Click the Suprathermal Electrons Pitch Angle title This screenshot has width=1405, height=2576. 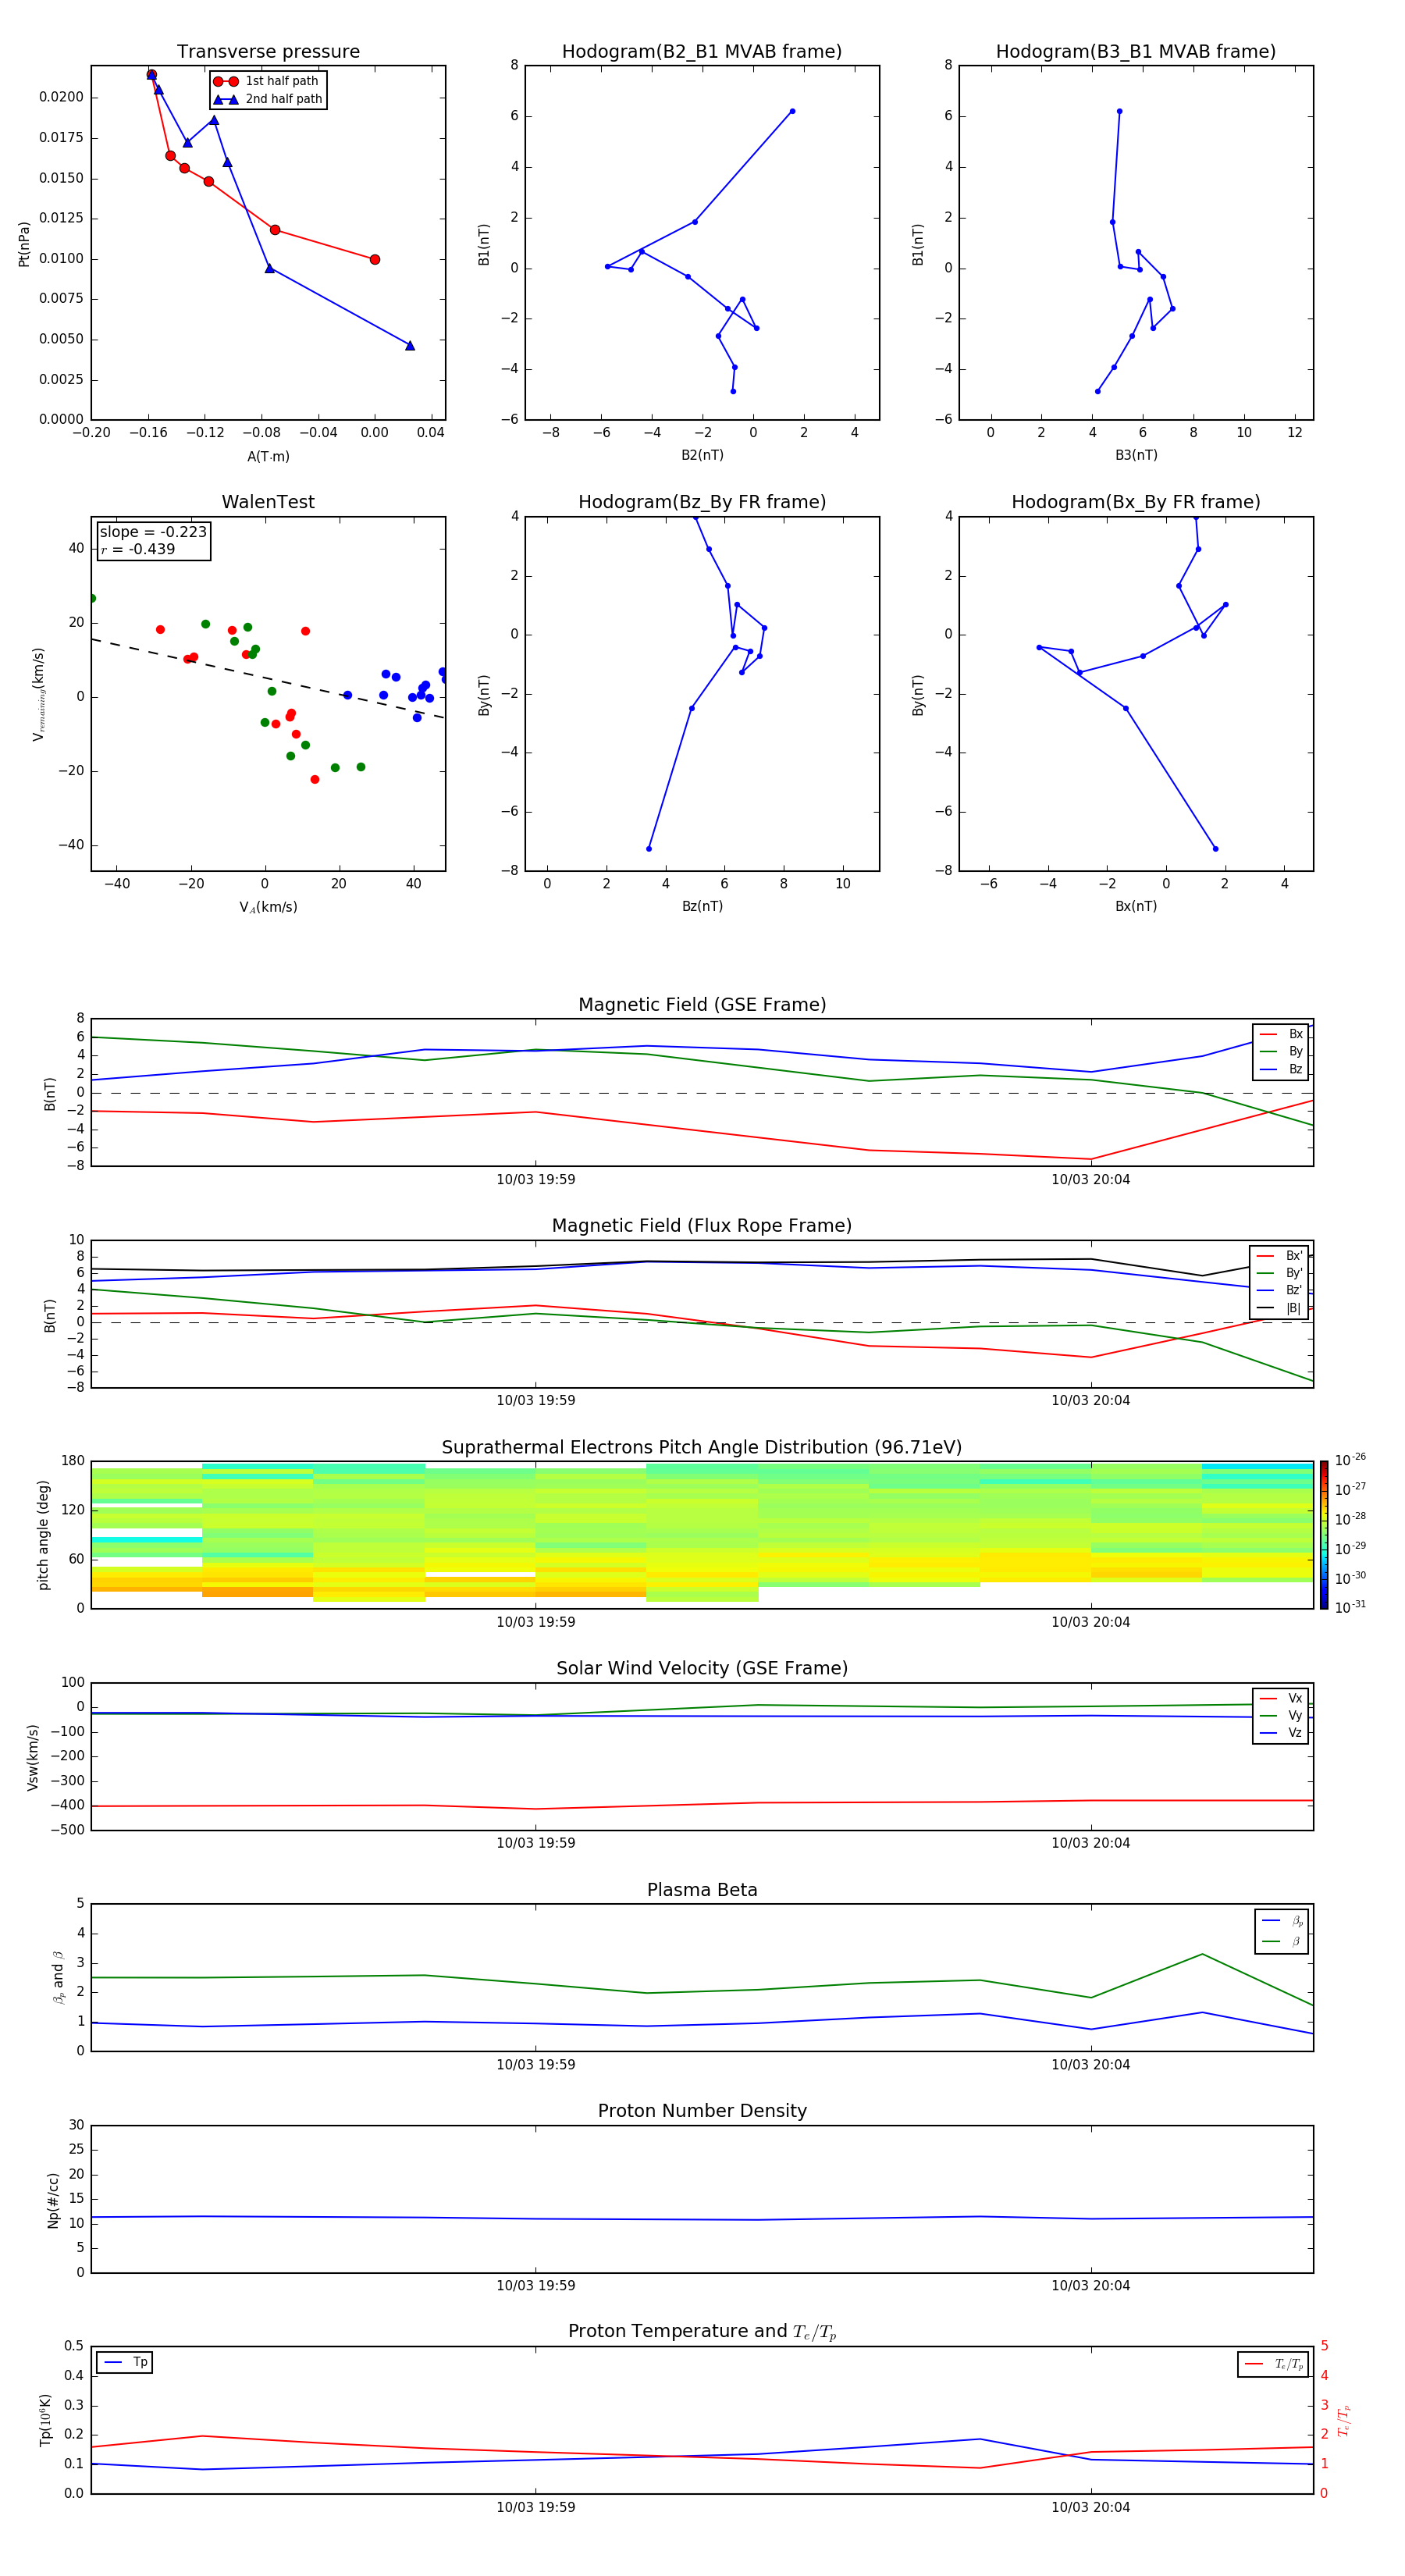[x=702, y=1448]
